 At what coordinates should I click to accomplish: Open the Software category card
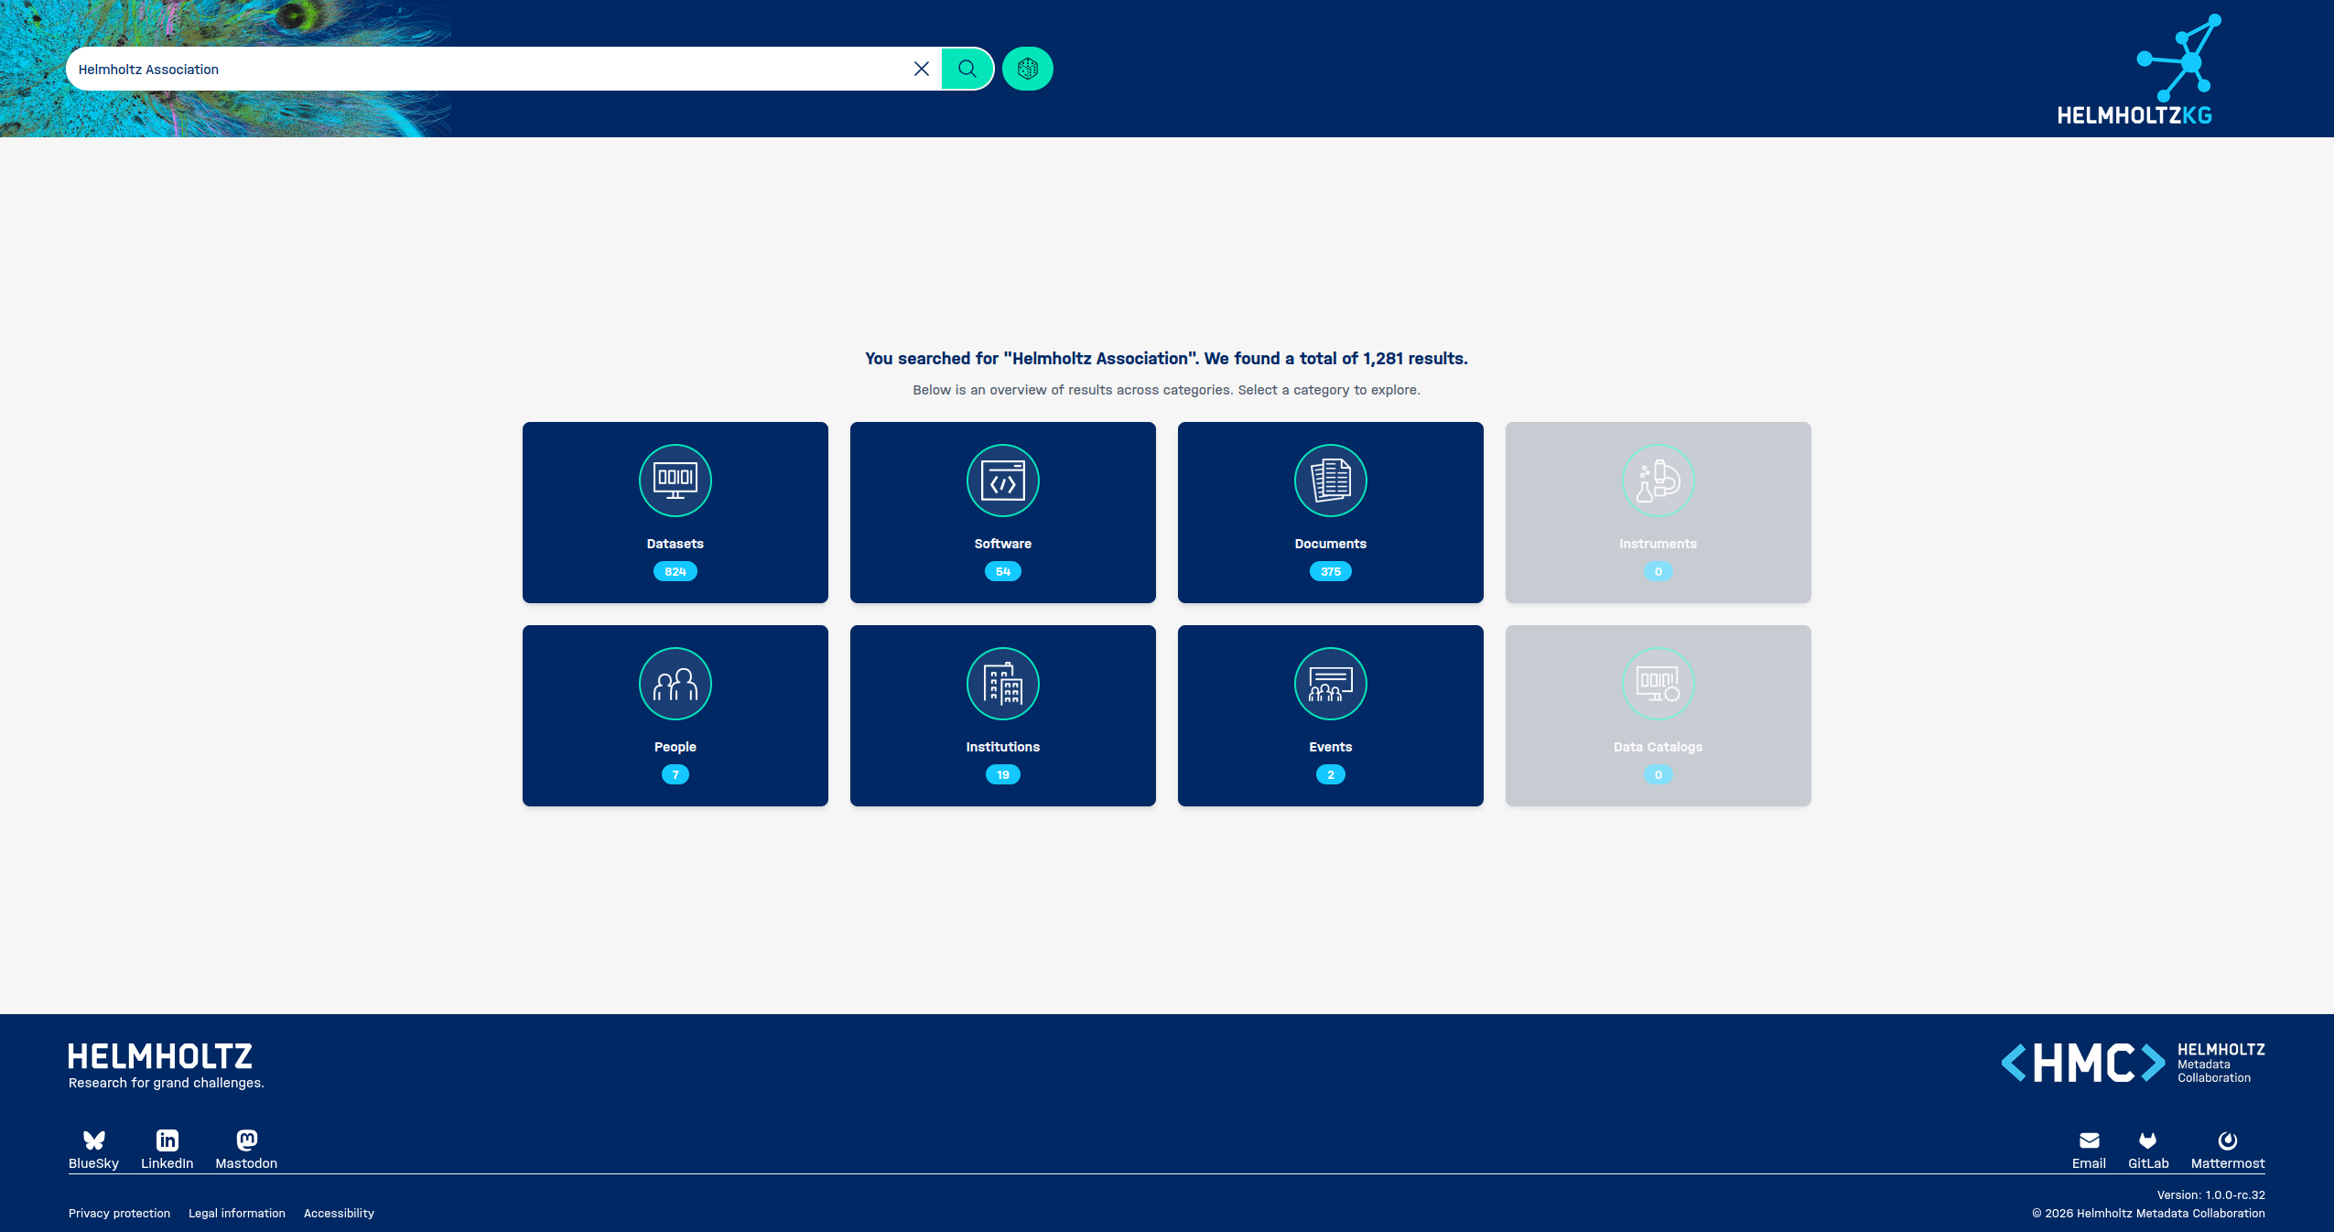coord(1002,512)
